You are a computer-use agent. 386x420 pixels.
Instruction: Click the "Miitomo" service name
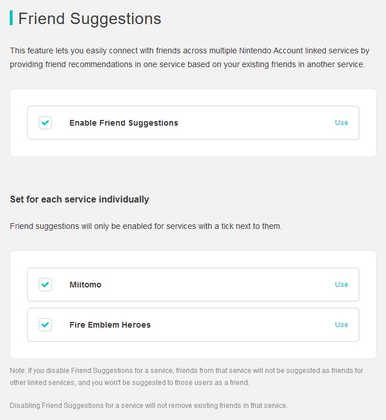click(x=85, y=285)
